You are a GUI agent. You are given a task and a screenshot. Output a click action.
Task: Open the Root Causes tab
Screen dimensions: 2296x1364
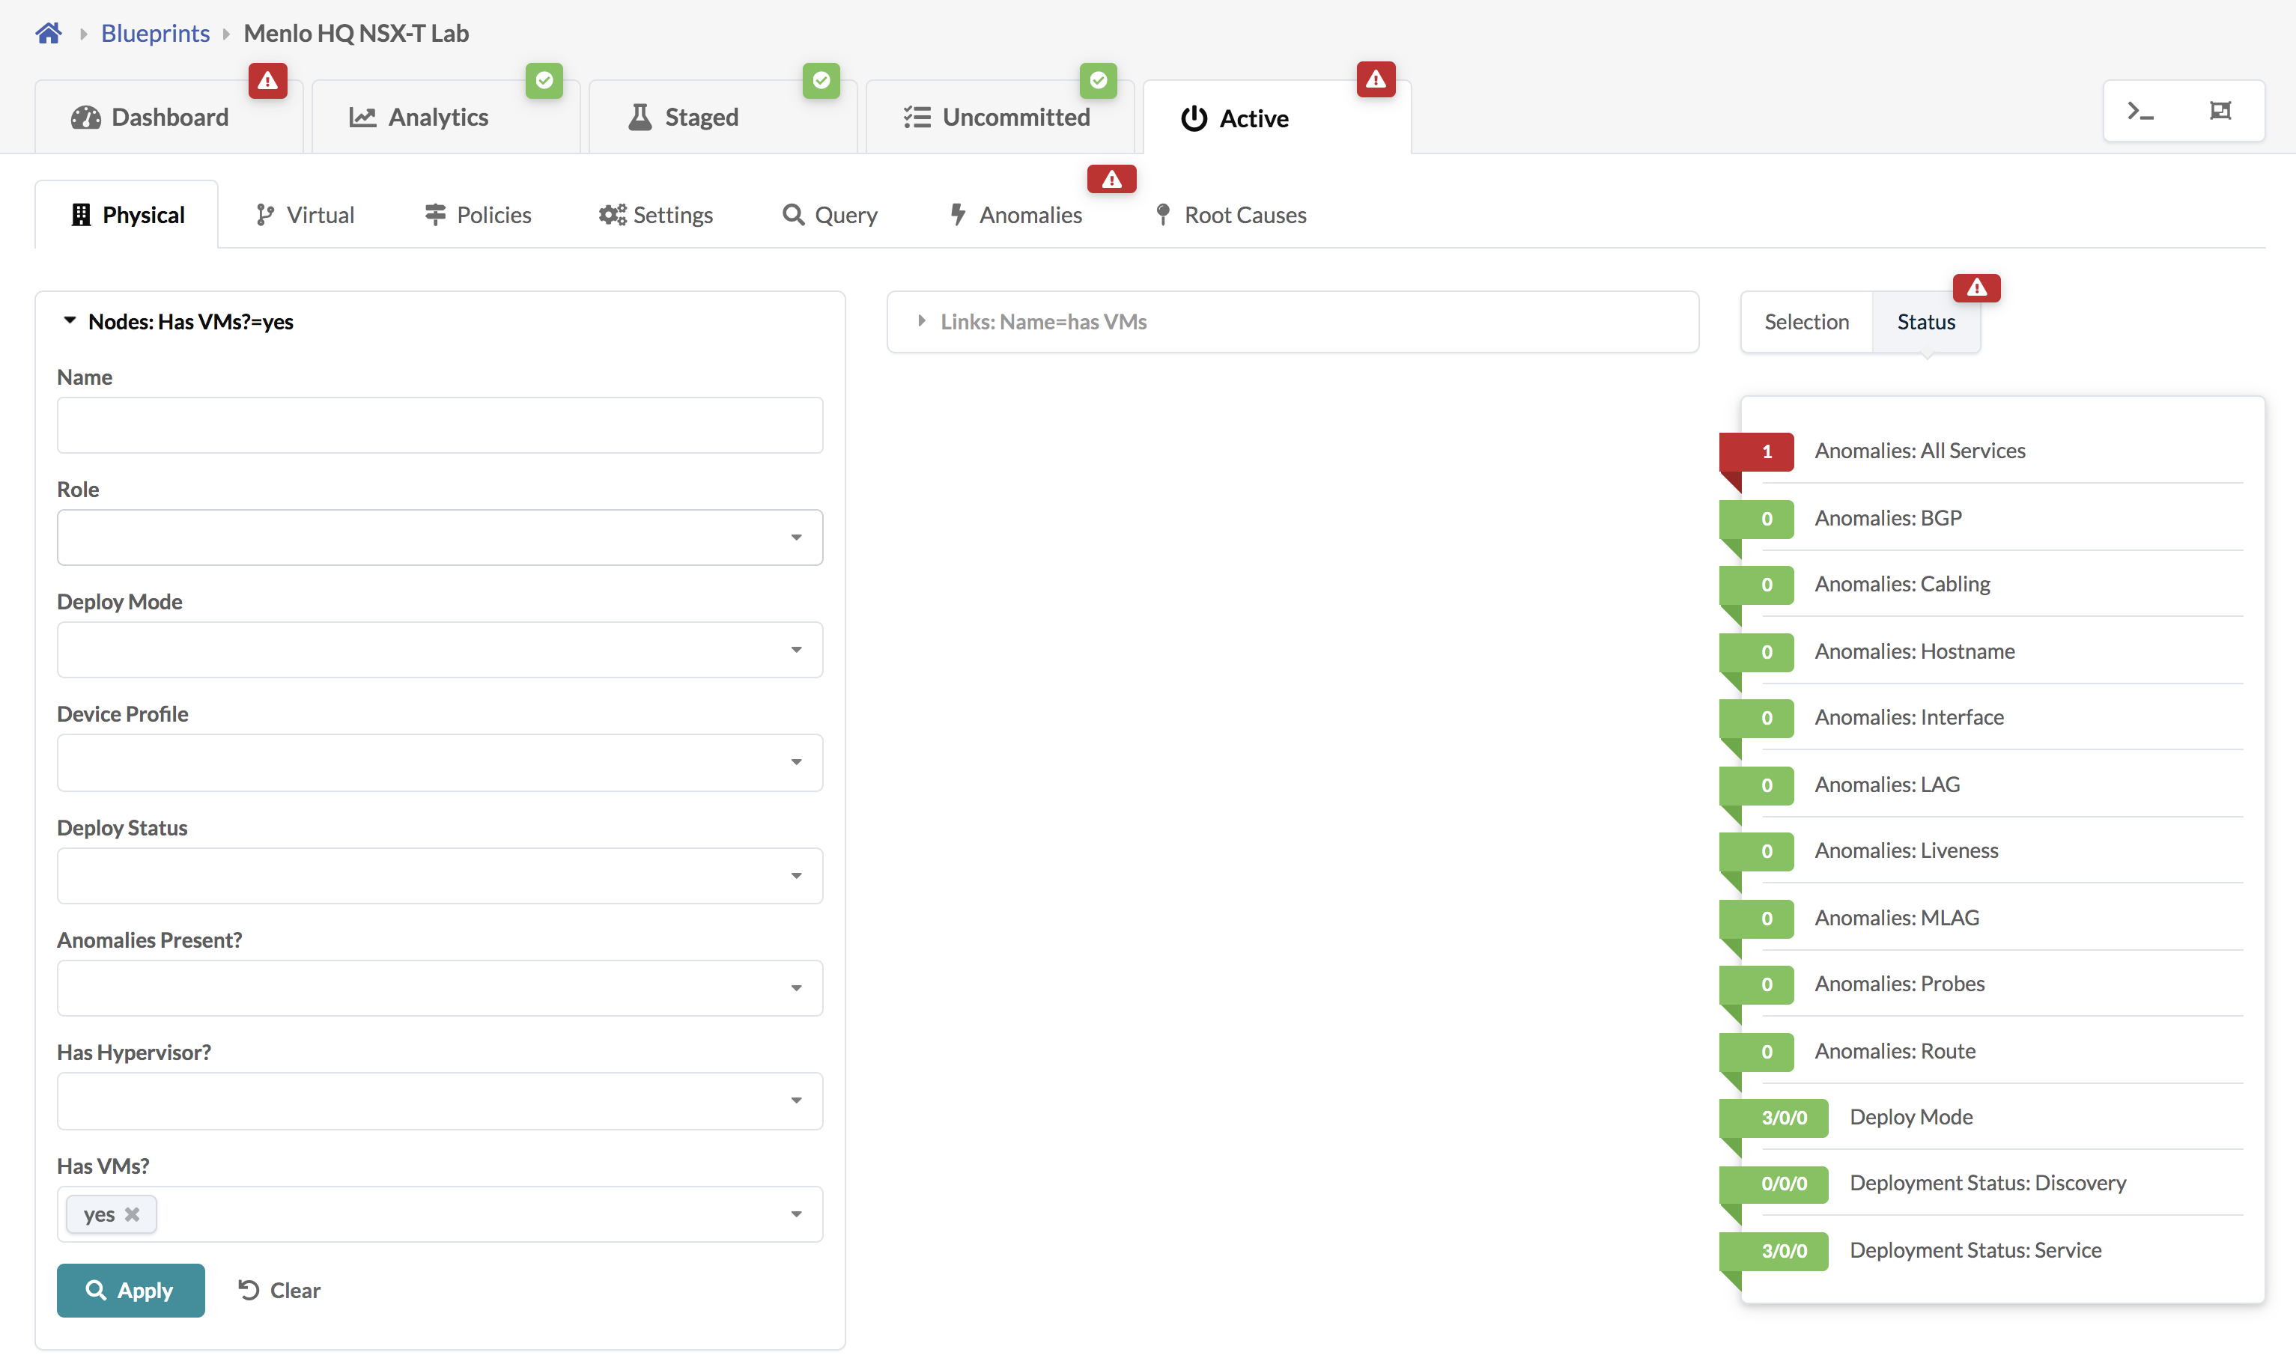[x=1230, y=215]
